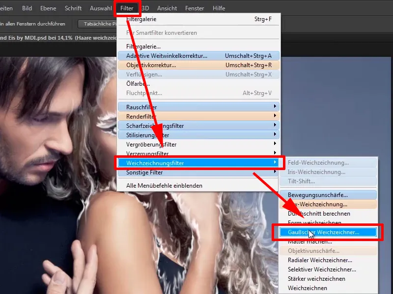Open the Schrift menu
This screenshot has height=294, width=393.
coord(73,8)
